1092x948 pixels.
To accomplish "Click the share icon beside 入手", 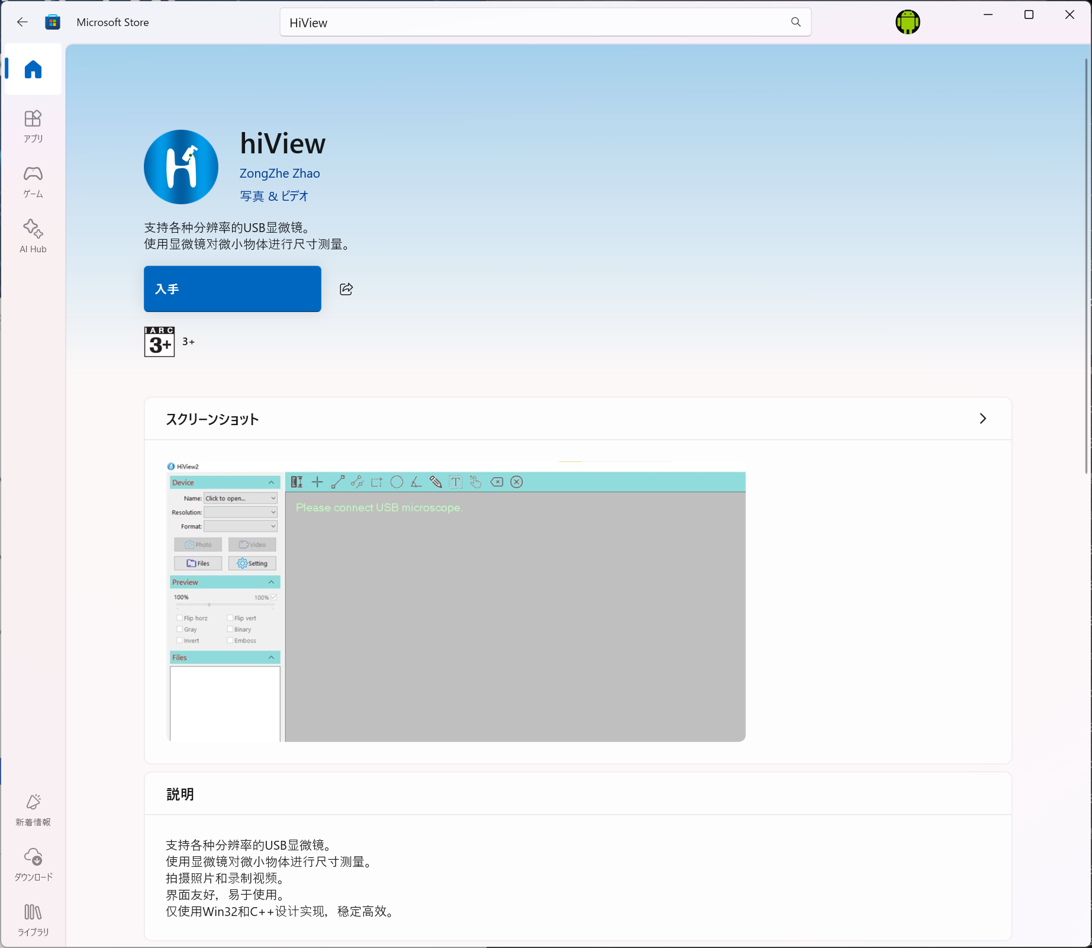I will [x=346, y=289].
